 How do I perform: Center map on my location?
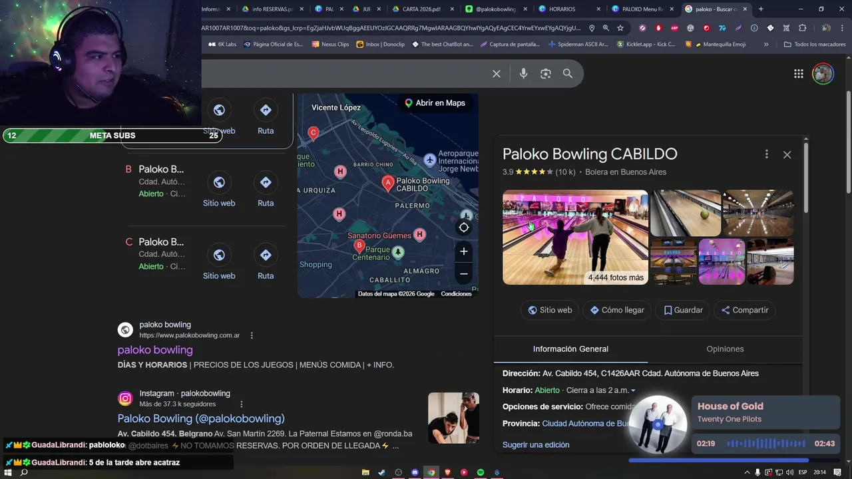click(464, 228)
